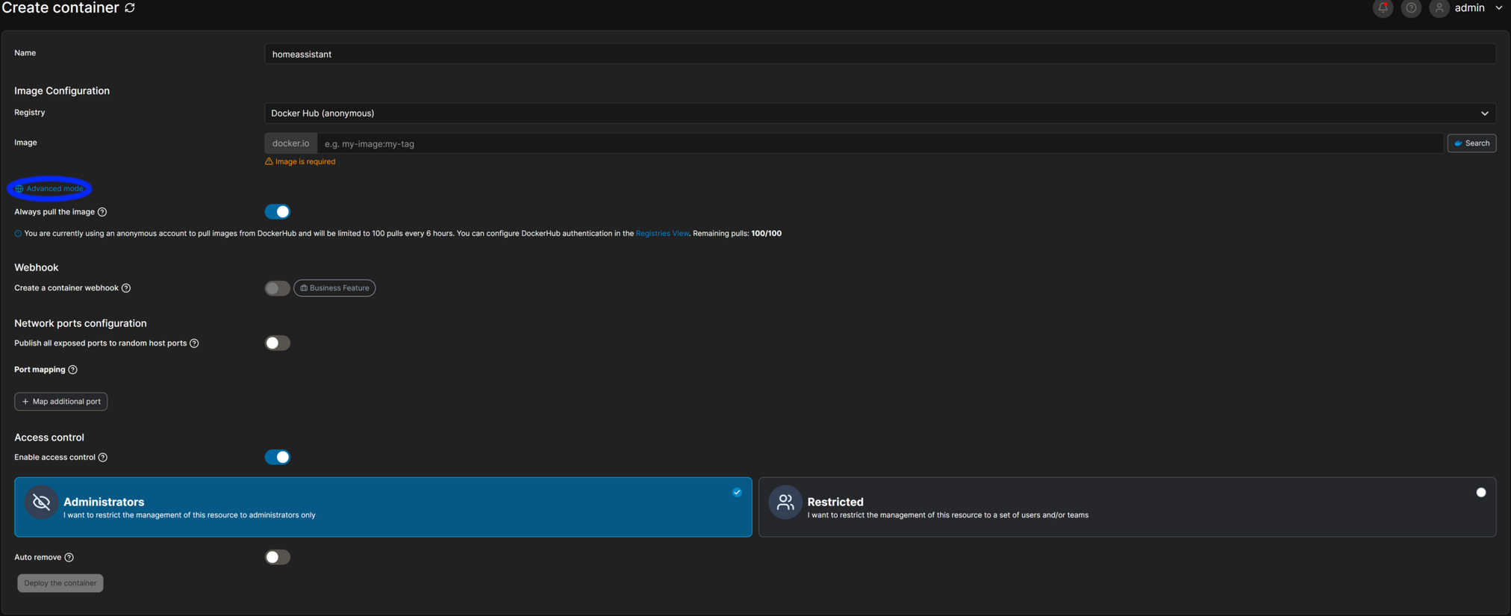This screenshot has width=1511, height=616.
Task: Click the help question mark icon in header
Action: (x=1410, y=8)
